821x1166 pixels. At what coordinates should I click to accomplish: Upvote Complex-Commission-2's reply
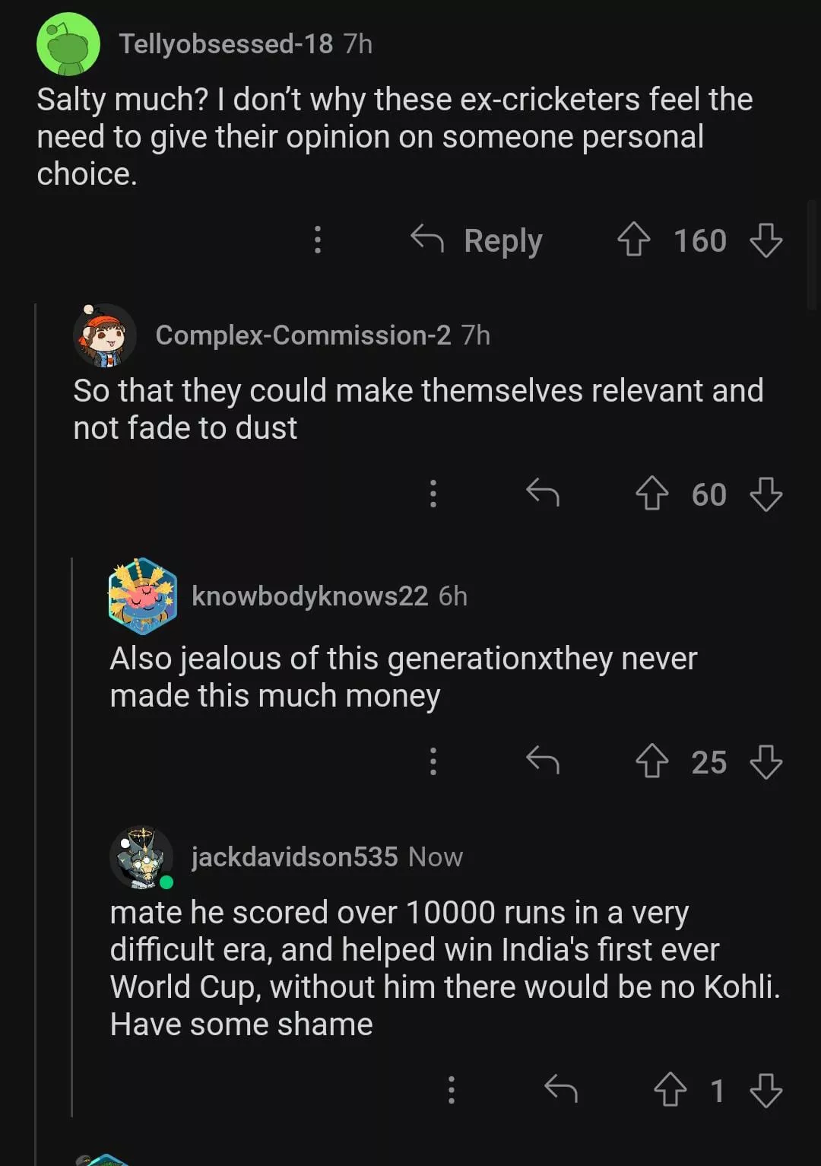tap(651, 494)
